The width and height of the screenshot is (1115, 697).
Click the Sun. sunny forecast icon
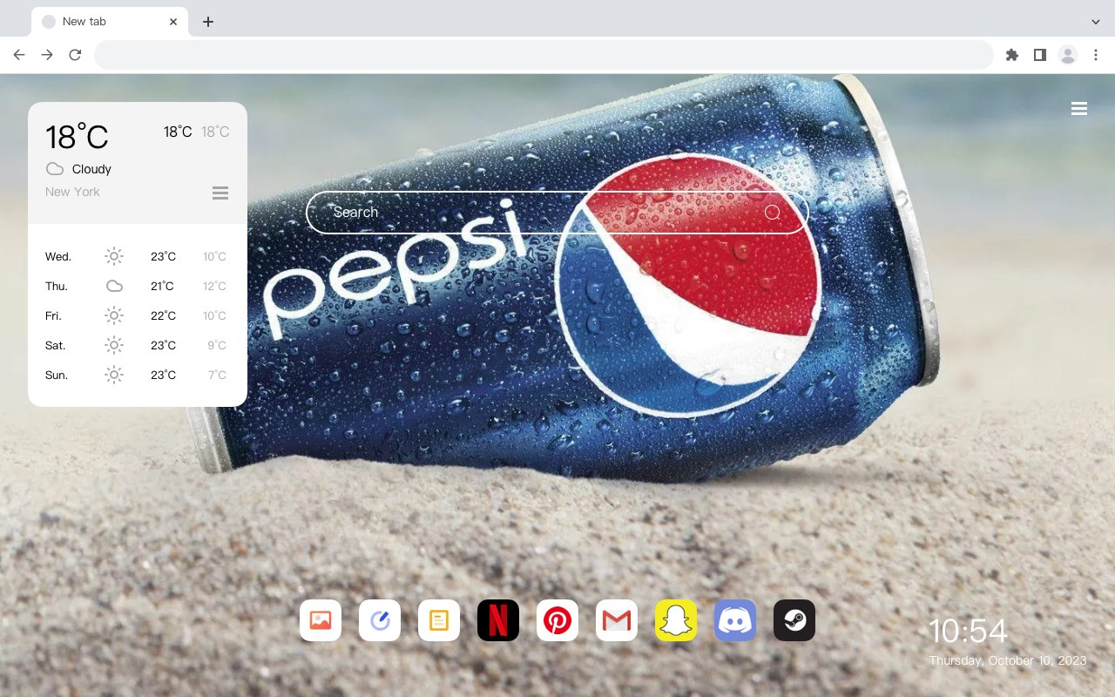114,375
